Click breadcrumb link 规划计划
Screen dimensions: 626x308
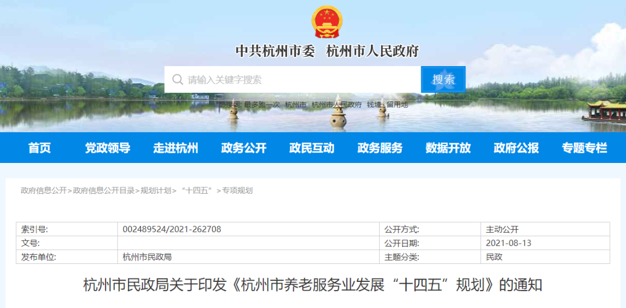tap(156, 191)
